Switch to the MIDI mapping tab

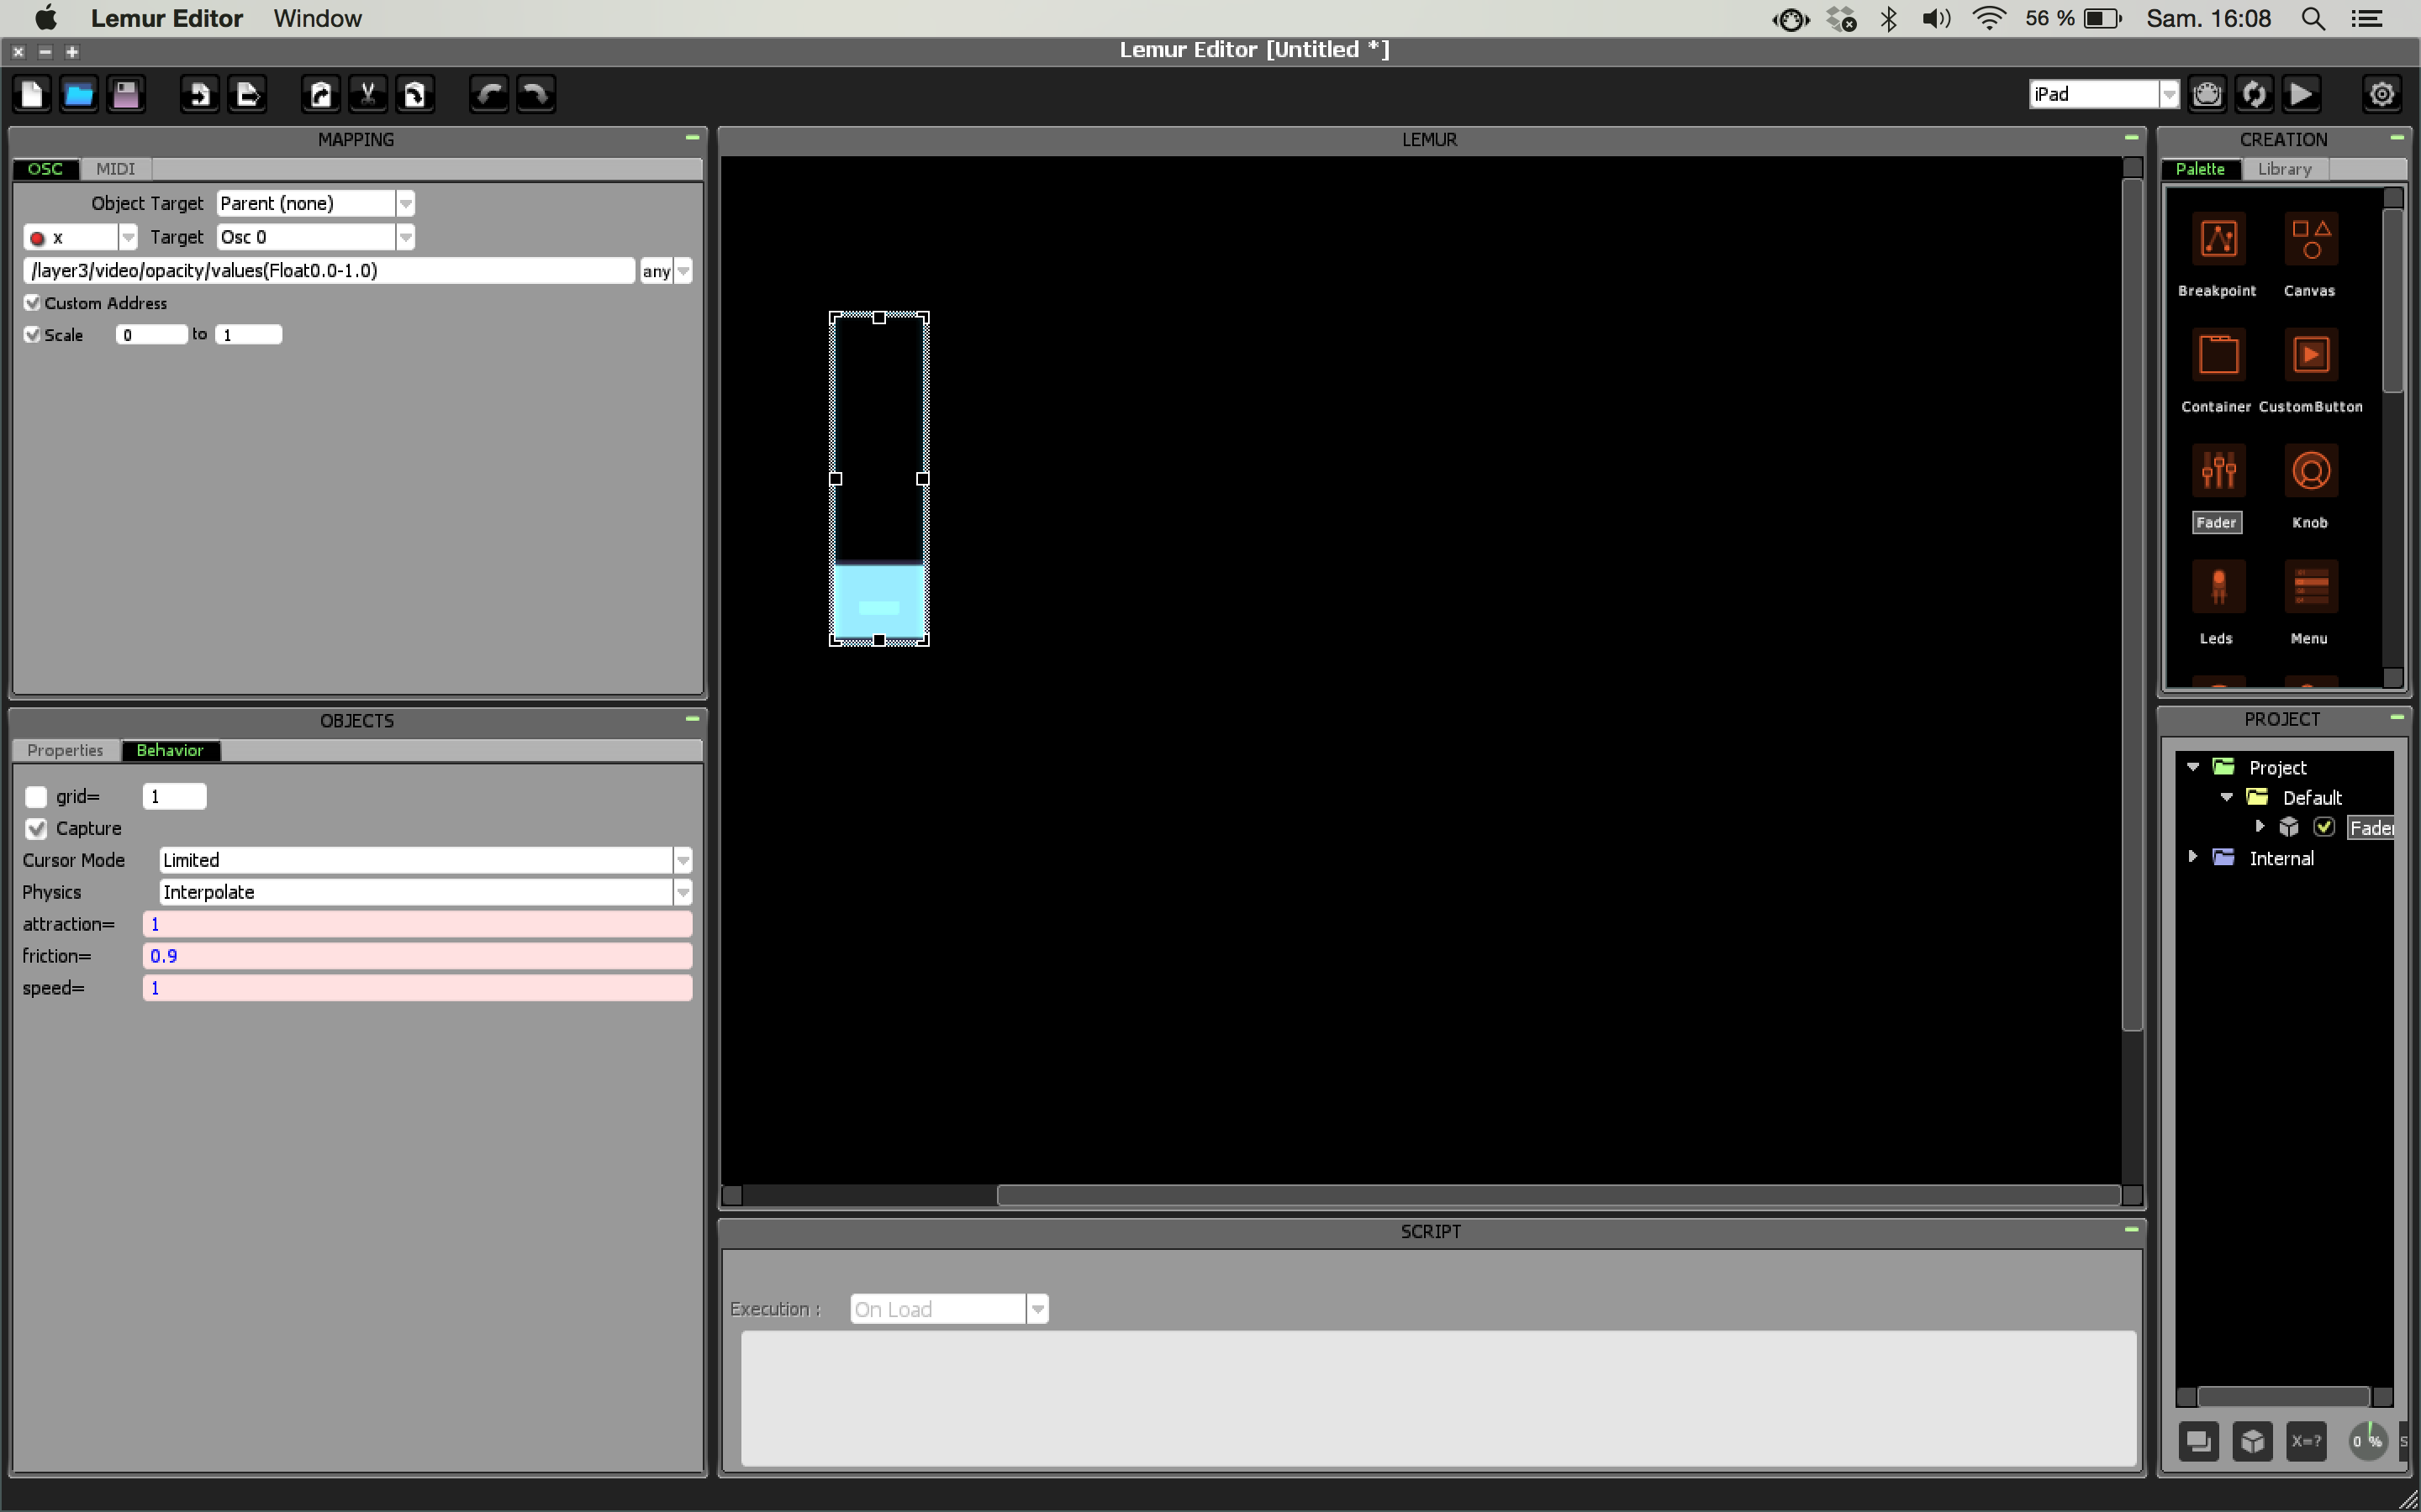tap(115, 169)
